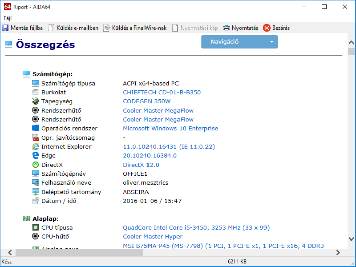Click the Számítógép típusa monitor icon
This screenshot has width=356, height=267.
point(36,83)
